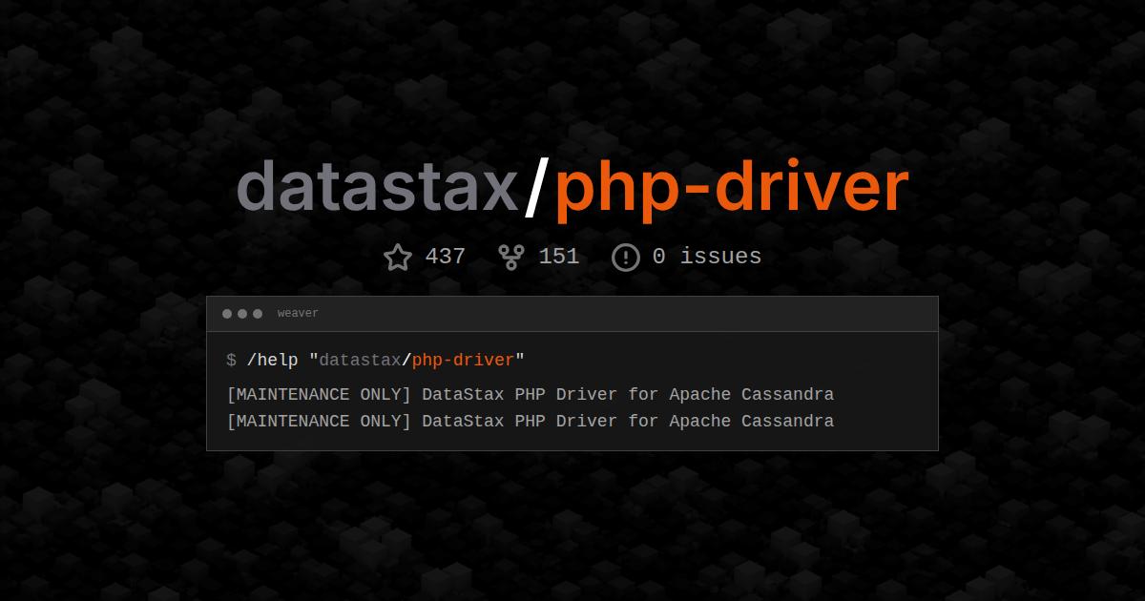The image size is (1145, 601).
Task: Click the middle window dot in terminal header
Action: [242, 314]
